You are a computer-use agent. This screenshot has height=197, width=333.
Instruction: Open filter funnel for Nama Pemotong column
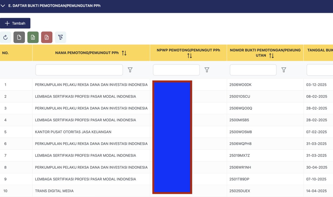pyautogui.click(x=130, y=70)
